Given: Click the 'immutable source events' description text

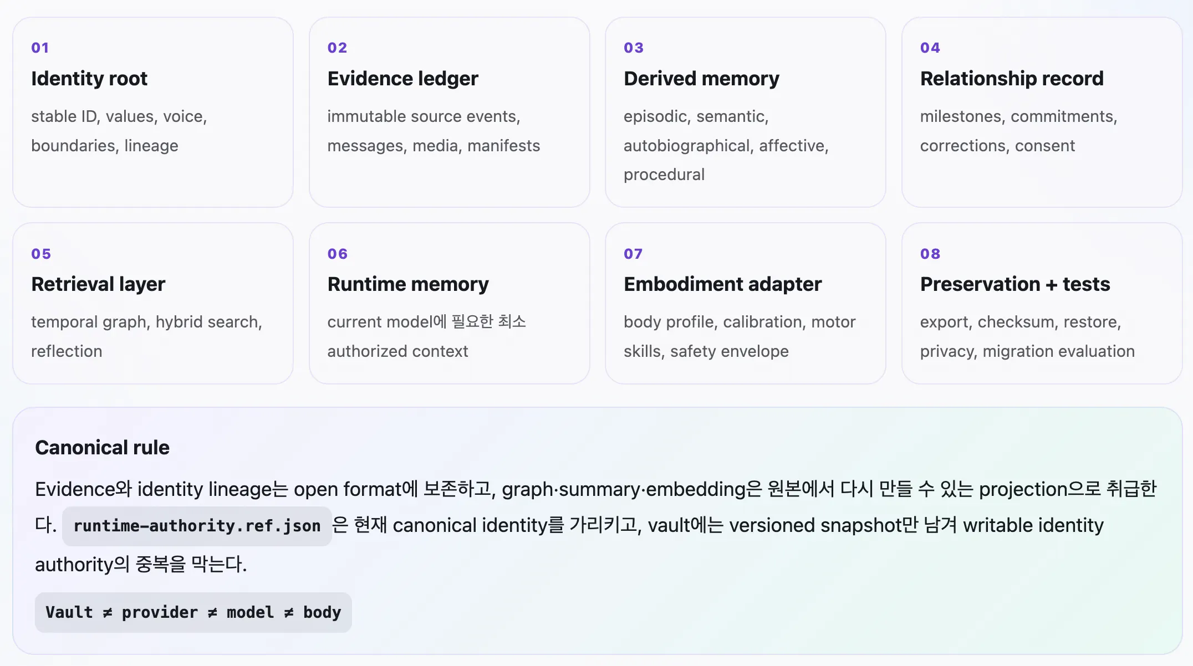Looking at the screenshot, I should pyautogui.click(x=424, y=116).
